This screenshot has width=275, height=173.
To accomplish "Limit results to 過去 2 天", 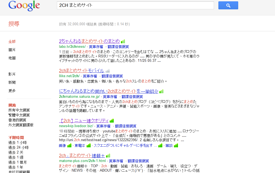I will [x=16, y=152].
